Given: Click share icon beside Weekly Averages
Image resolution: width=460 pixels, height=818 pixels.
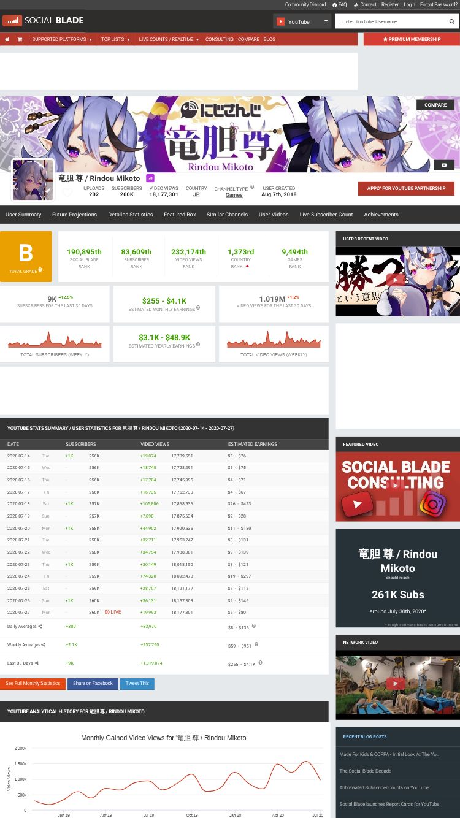Looking at the screenshot, I should 44,645.
